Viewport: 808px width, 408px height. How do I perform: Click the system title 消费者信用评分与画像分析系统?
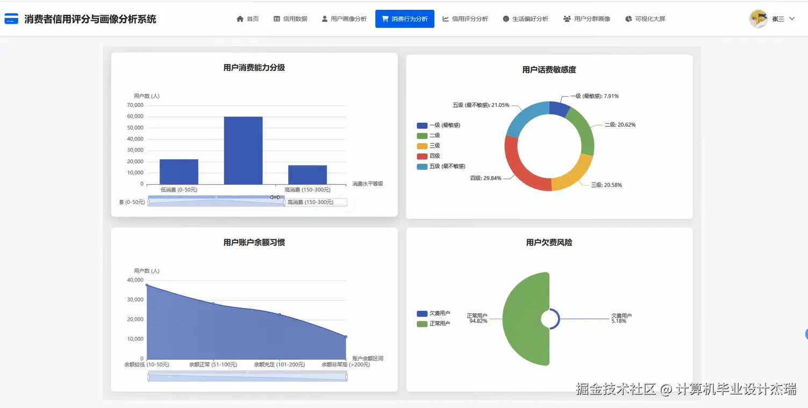pos(90,19)
